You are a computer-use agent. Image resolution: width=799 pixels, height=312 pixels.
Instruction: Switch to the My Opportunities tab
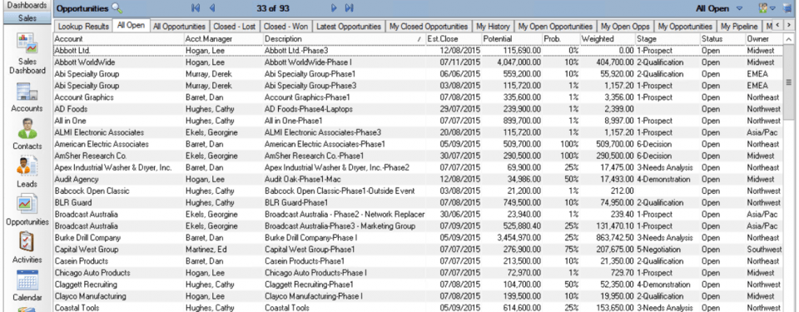tap(685, 27)
